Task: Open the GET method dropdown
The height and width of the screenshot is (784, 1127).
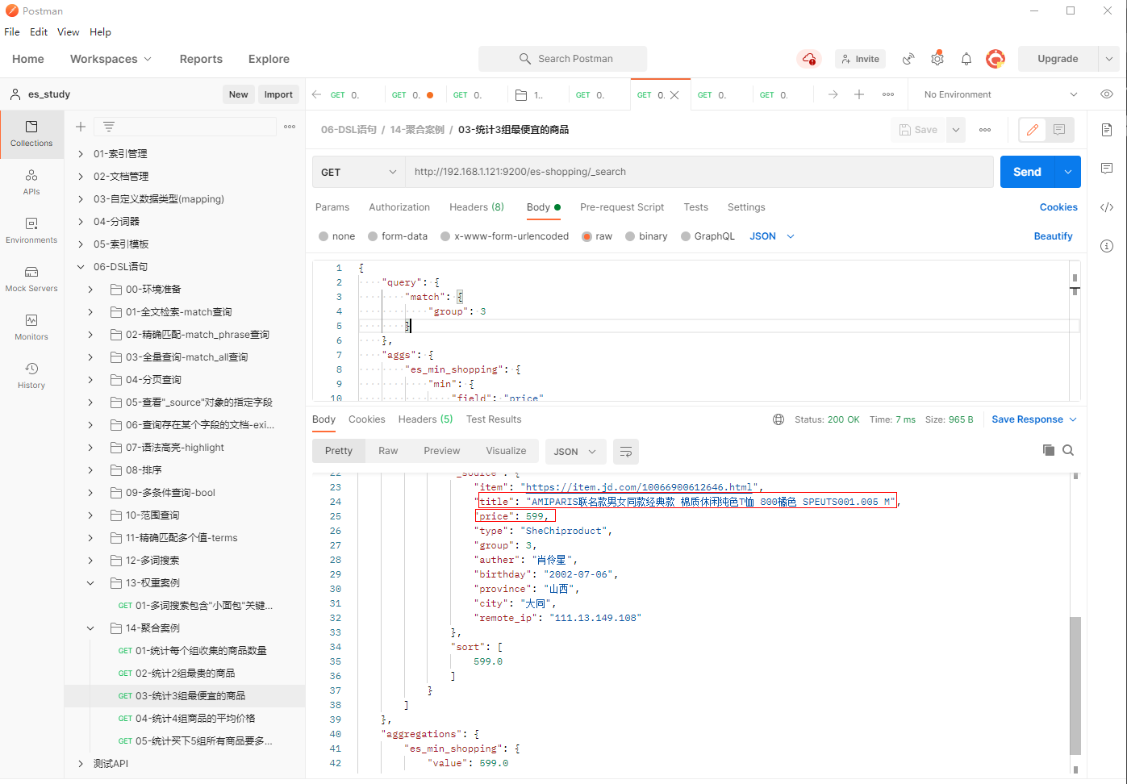Action: [x=358, y=172]
